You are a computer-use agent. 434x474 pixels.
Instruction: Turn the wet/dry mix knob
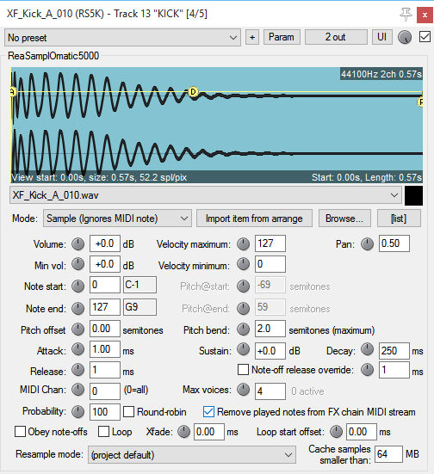(405, 37)
